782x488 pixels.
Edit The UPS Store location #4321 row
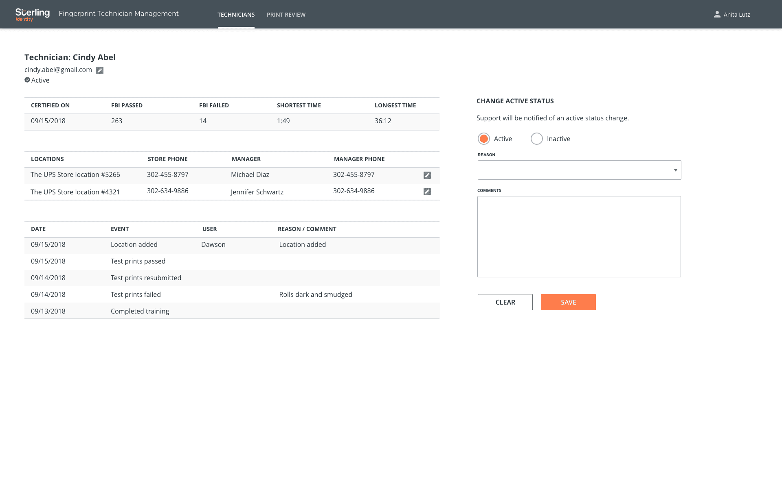pyautogui.click(x=427, y=192)
